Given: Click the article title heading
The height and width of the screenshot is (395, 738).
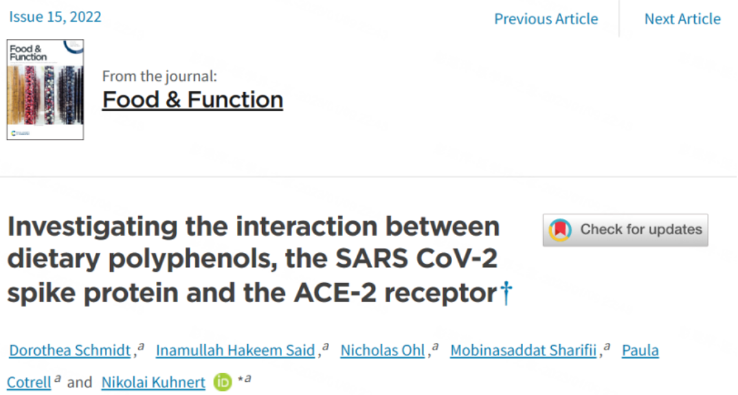Looking at the screenshot, I should click(253, 260).
